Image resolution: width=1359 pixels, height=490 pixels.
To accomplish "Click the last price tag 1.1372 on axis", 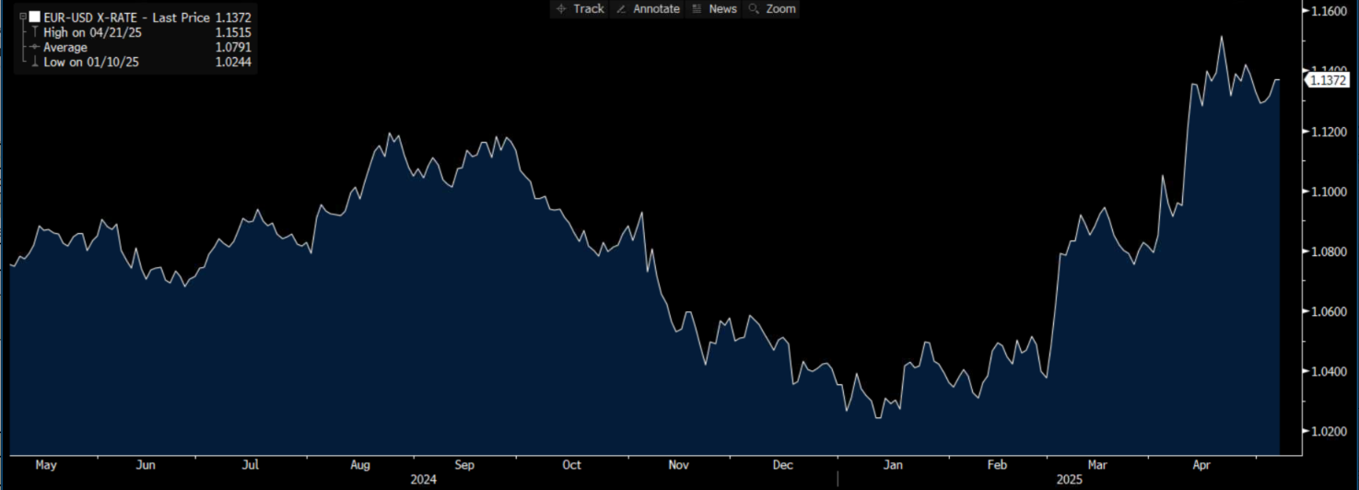I will (1330, 80).
